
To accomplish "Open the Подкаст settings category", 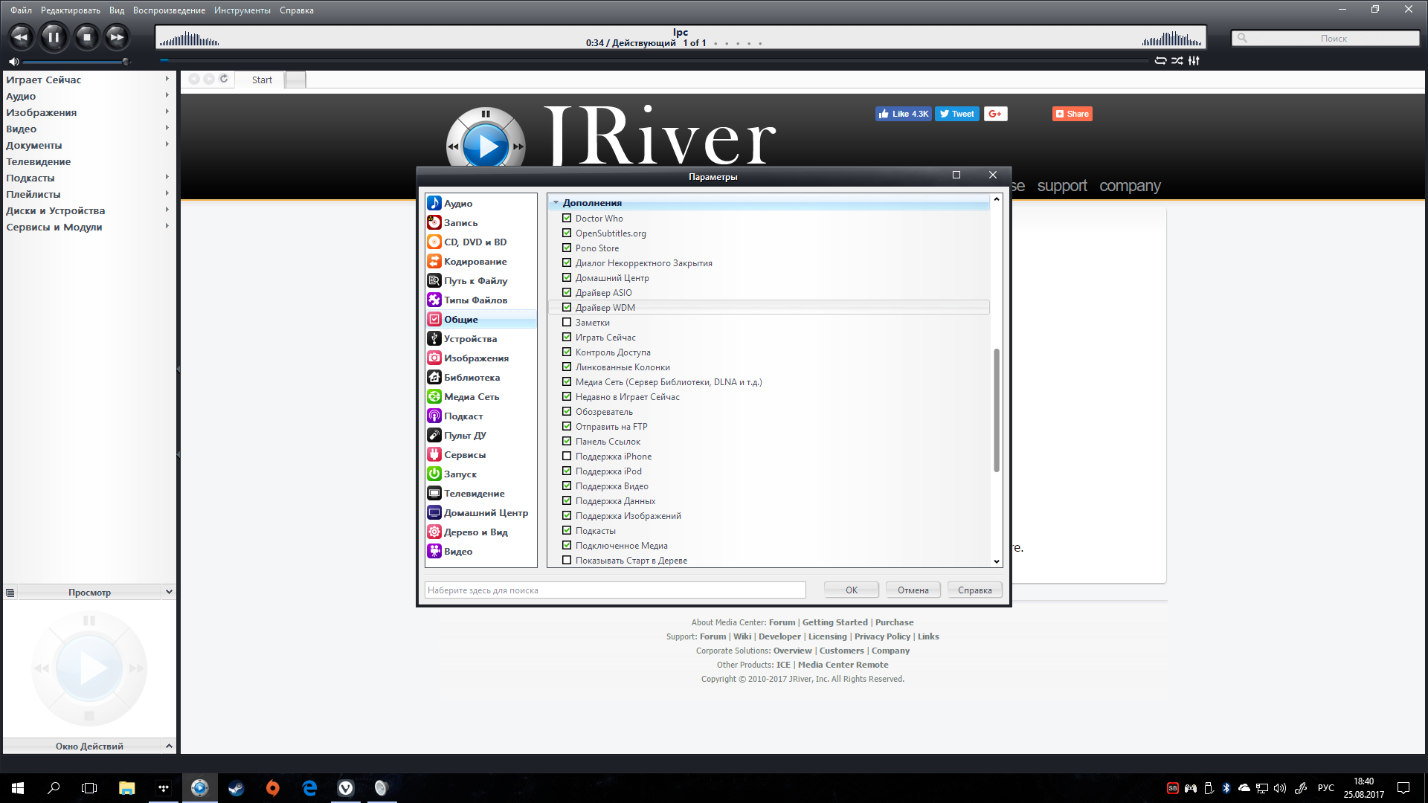I will click(480, 416).
